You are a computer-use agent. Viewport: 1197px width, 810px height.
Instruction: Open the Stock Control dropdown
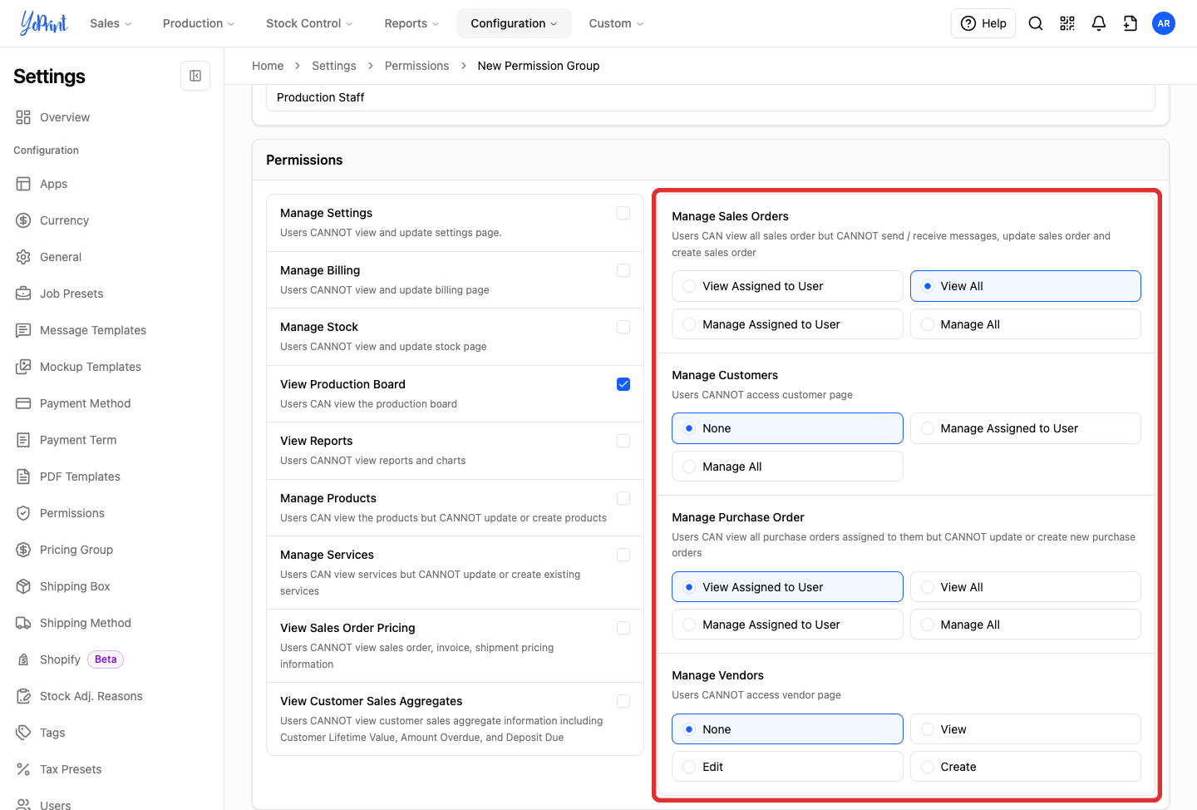tap(309, 23)
